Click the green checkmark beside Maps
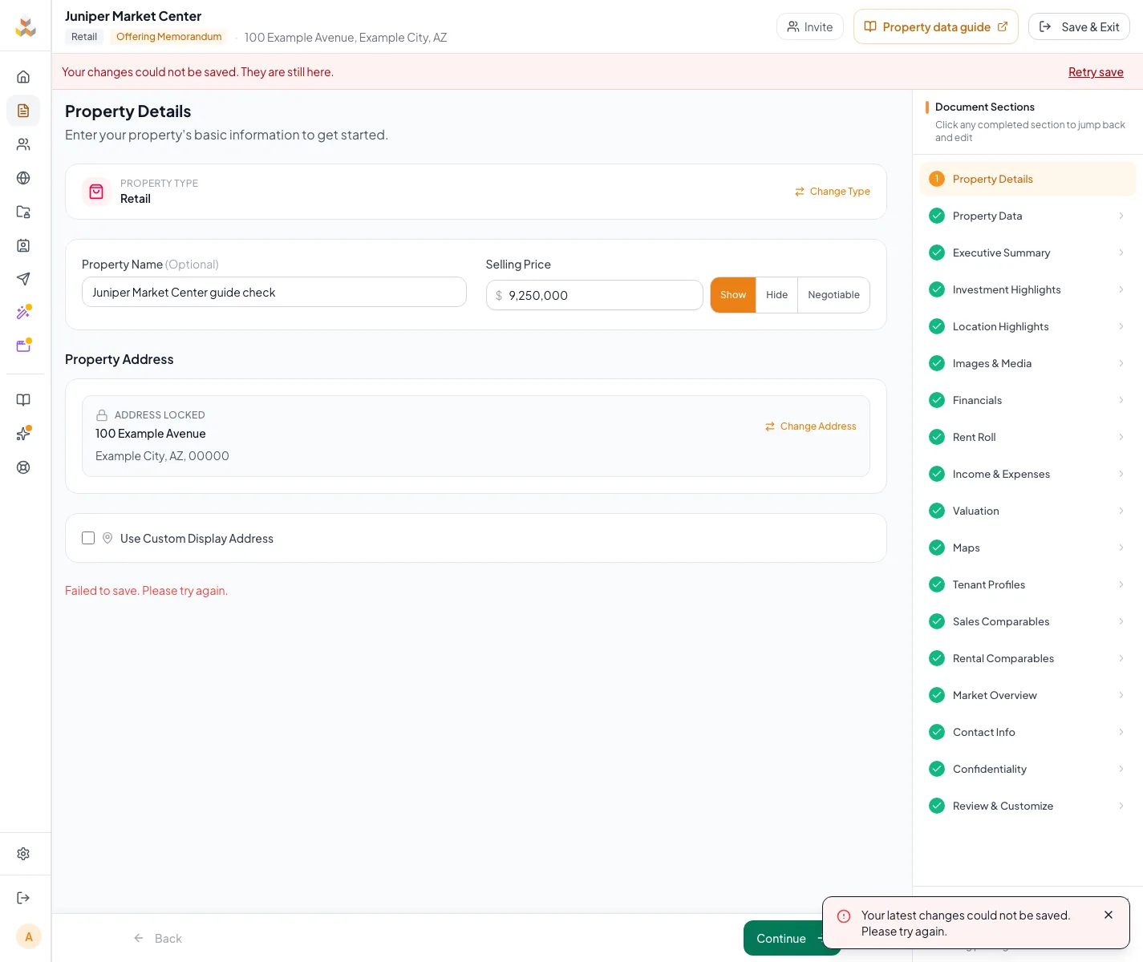This screenshot has width=1143, height=962. [937, 548]
